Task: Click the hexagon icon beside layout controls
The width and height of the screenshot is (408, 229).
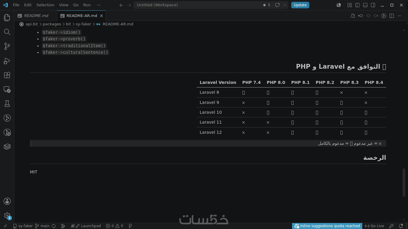Action: click(x=339, y=5)
